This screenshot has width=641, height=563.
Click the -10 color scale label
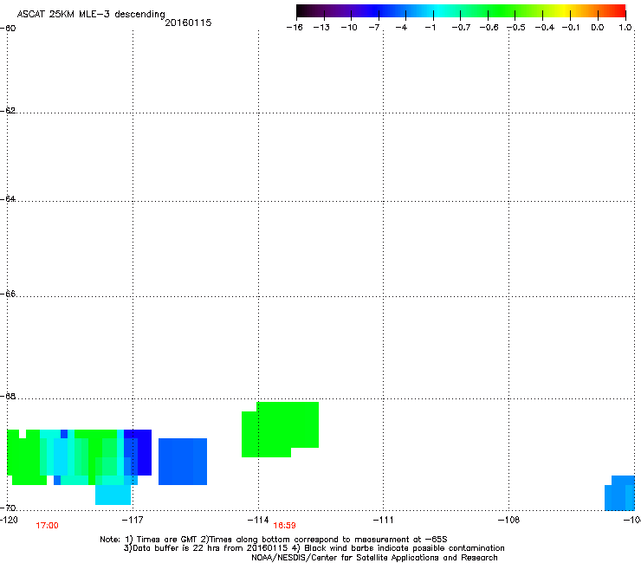pyautogui.click(x=349, y=28)
